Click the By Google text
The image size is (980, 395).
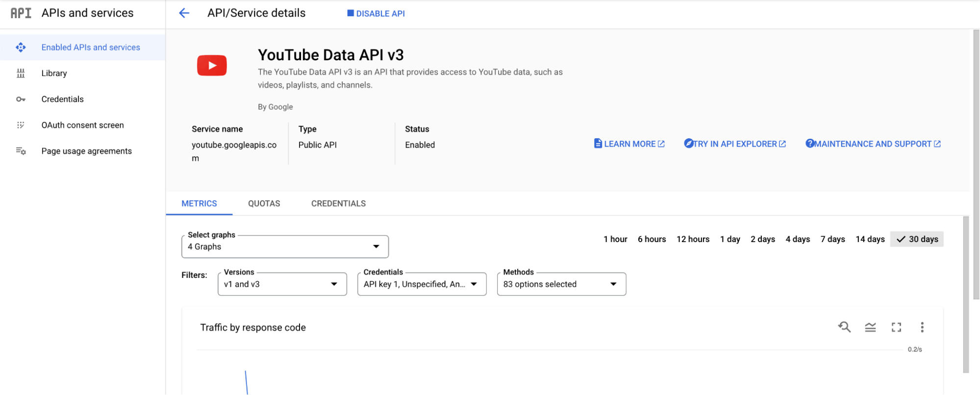276,107
